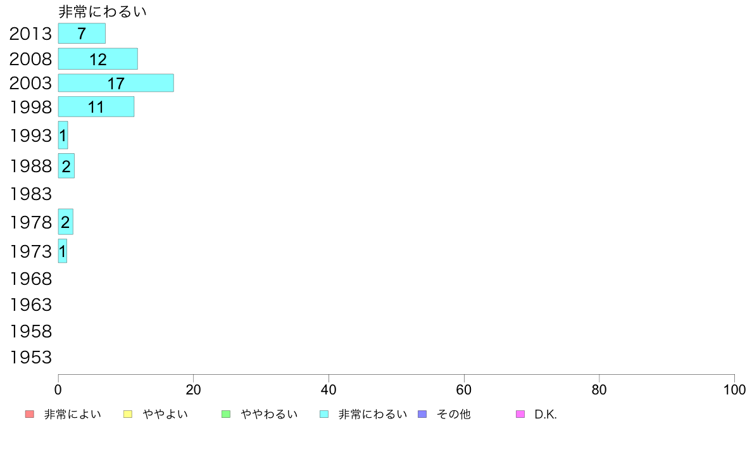The image size is (752, 466).
Task: Select the 2008 bar showing 12
Action: (98, 58)
